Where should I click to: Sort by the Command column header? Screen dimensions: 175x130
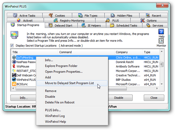point(86,52)
